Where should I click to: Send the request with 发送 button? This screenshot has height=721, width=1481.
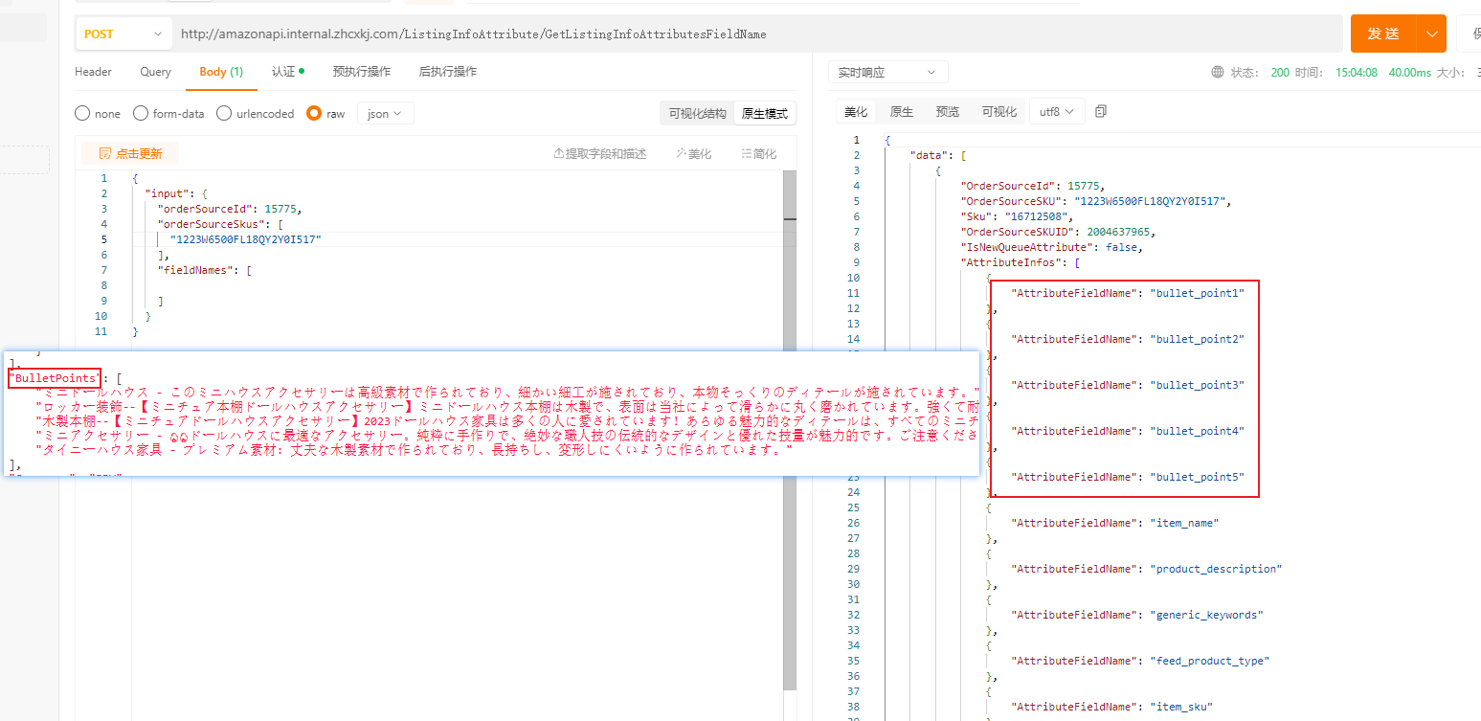[1383, 34]
